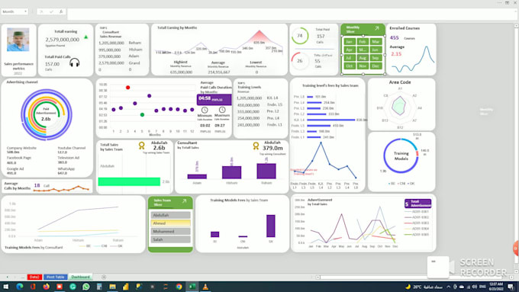Click the volume icon in system tray
519x292 pixels.
coord(474,287)
